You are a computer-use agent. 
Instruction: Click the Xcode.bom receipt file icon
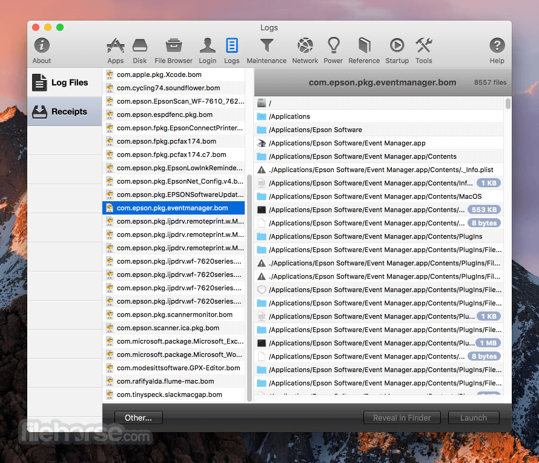tap(110, 75)
